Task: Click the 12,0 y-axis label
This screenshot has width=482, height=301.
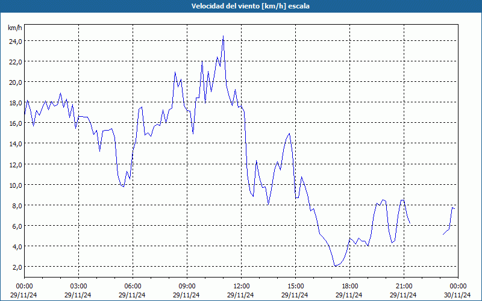Action: click(x=15, y=164)
